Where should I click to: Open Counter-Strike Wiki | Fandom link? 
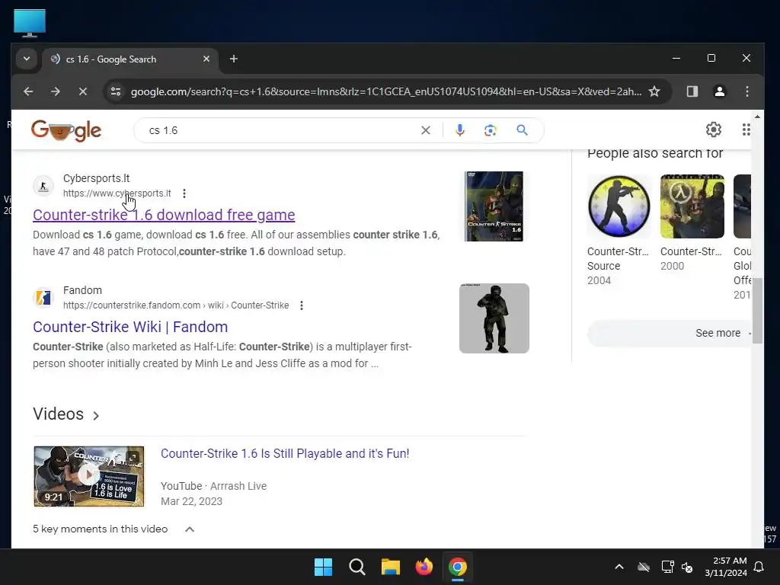click(130, 327)
